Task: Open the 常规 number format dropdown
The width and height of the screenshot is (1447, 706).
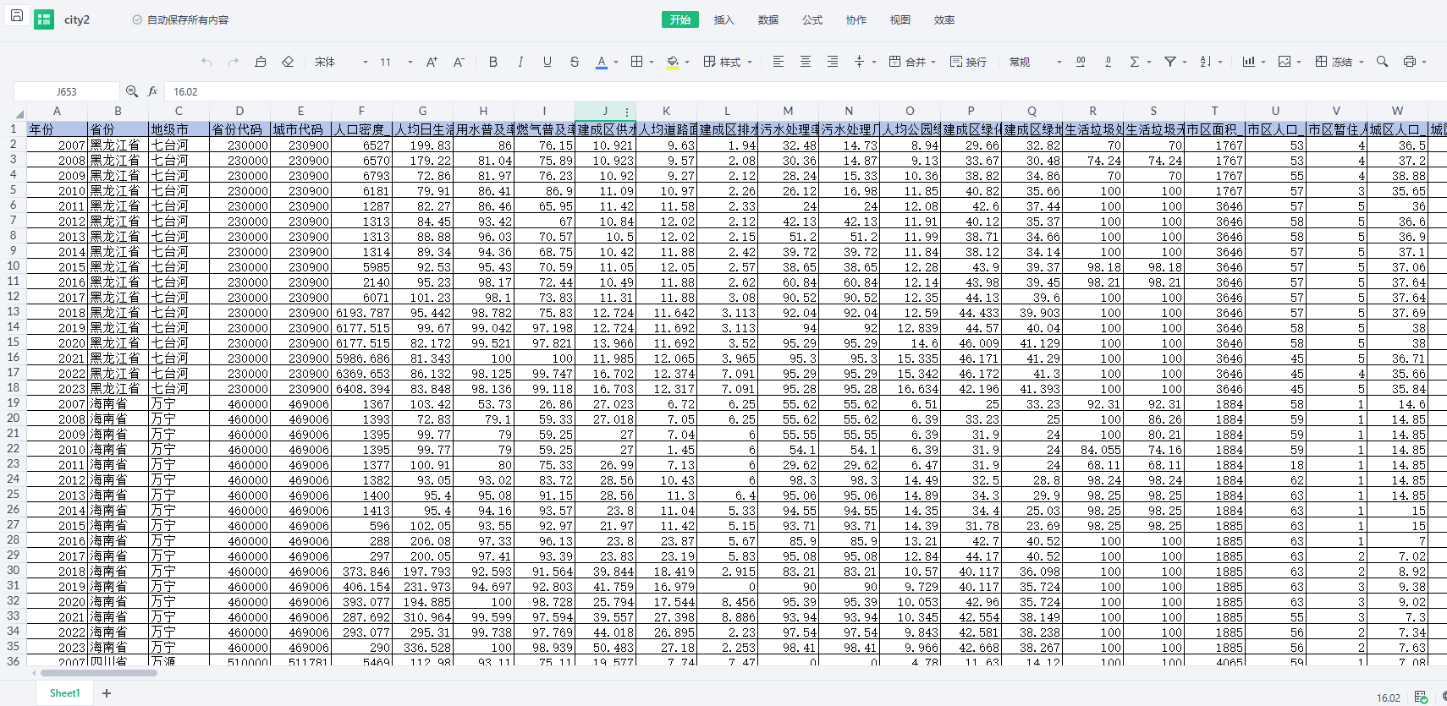Action: click(1035, 62)
